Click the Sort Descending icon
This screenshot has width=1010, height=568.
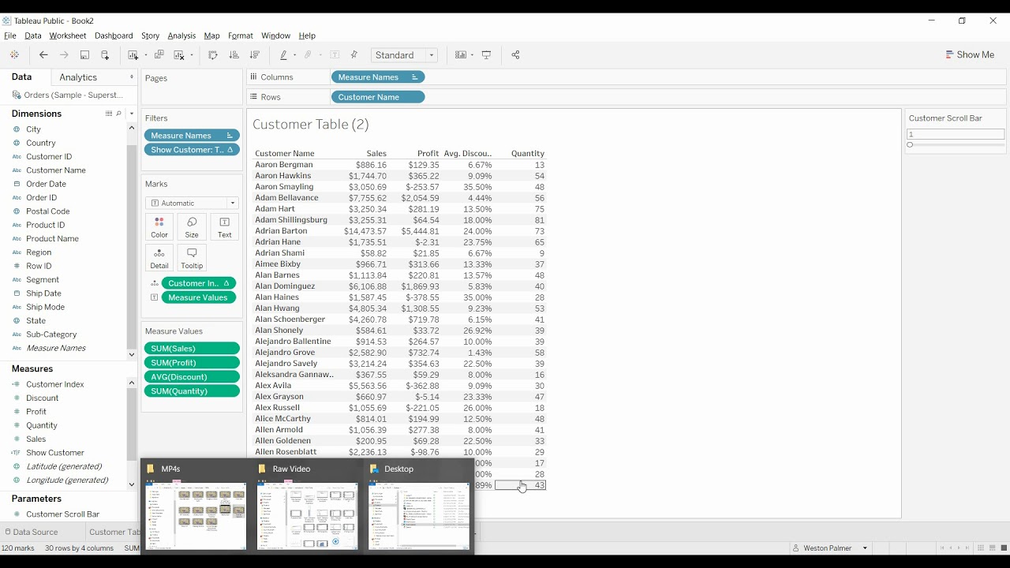254,55
